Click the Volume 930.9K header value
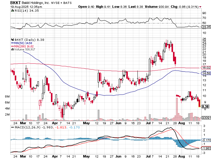The image size is (211, 159). (x=157, y=7)
